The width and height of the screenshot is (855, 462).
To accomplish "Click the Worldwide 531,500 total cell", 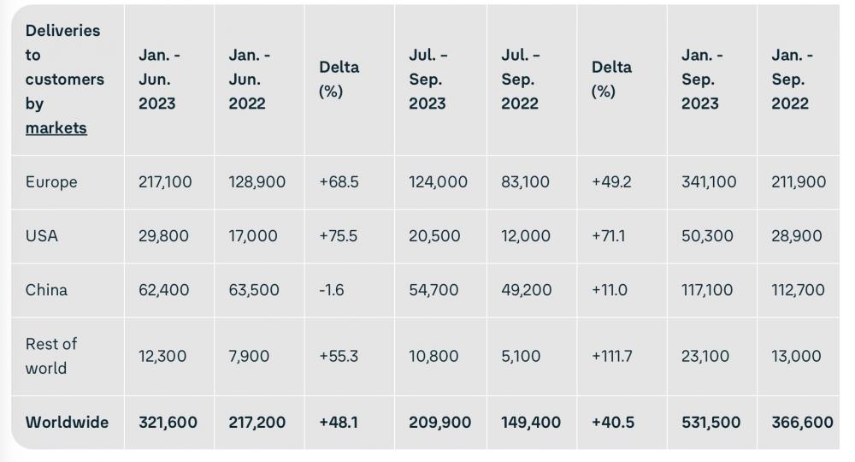I will click(x=711, y=422).
